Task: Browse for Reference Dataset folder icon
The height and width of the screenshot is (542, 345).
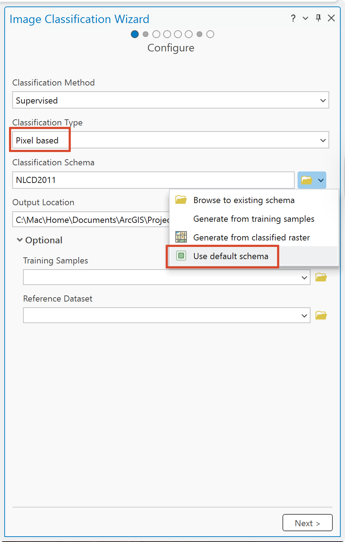Action: (x=321, y=315)
